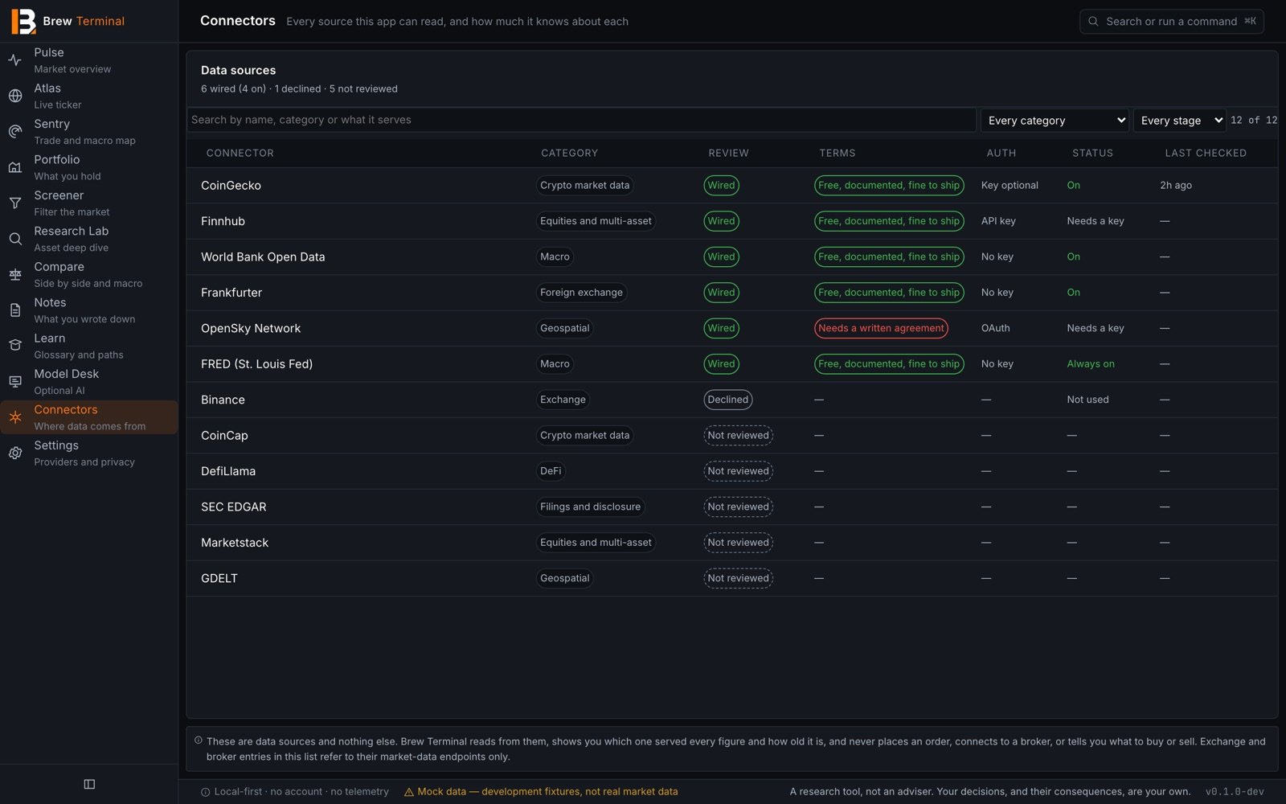This screenshot has height=804, width=1286.
Task: Open the Settings gear icon
Action: 15,453
